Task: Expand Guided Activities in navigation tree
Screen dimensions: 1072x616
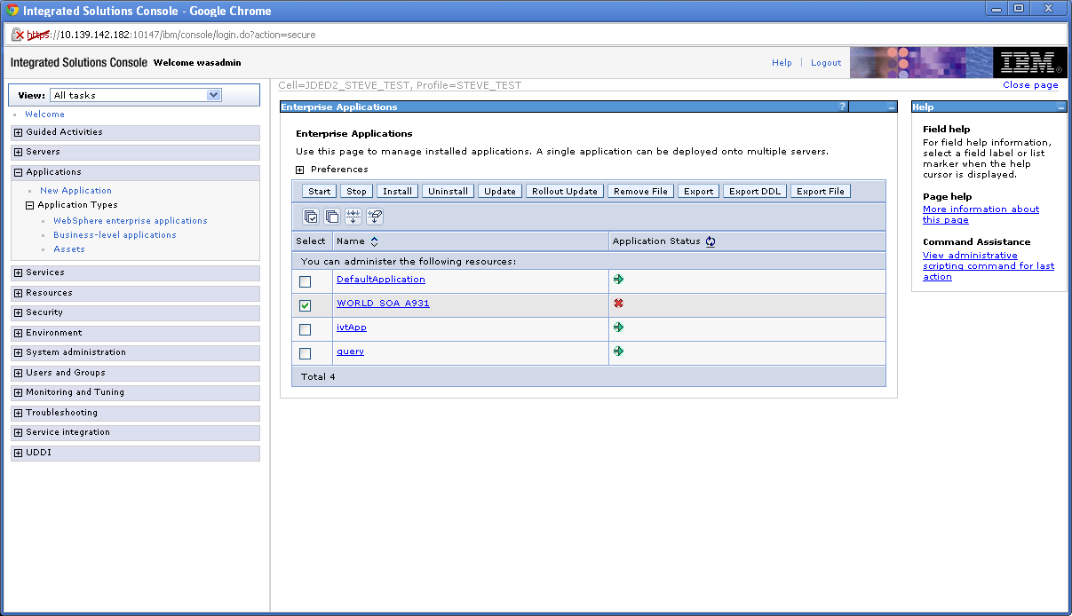Action: 19,132
